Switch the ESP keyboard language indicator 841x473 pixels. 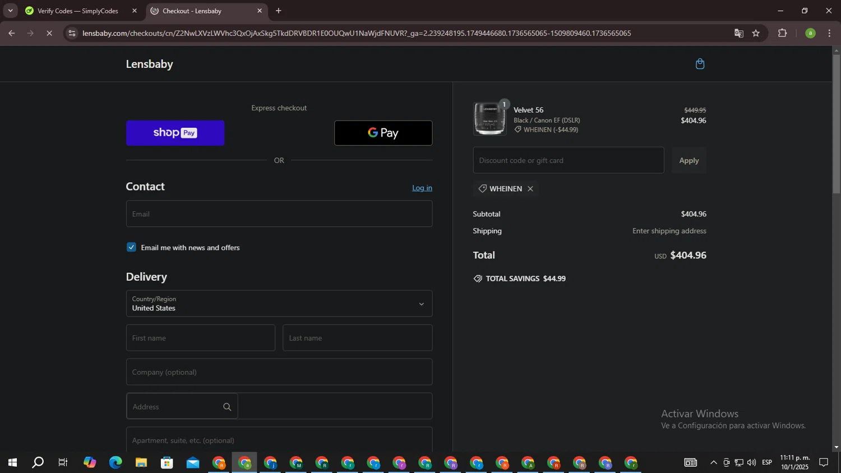(x=767, y=463)
